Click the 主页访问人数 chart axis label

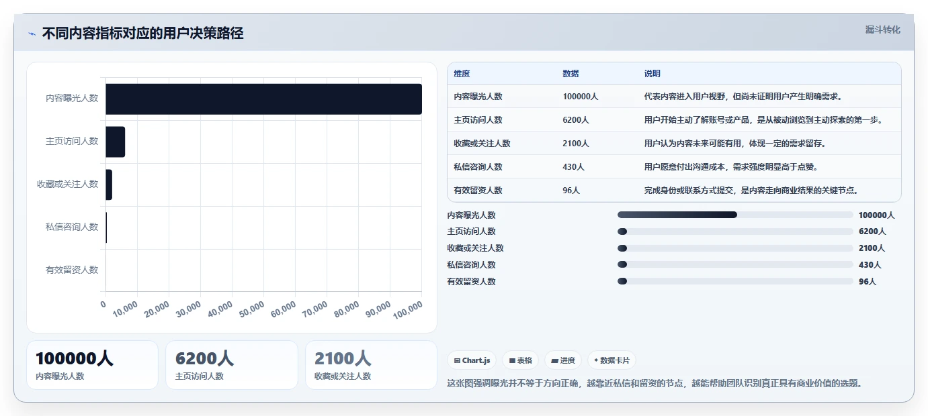(x=72, y=141)
